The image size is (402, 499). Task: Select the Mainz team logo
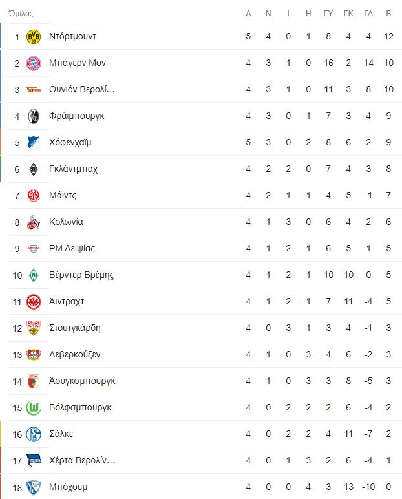point(34,196)
